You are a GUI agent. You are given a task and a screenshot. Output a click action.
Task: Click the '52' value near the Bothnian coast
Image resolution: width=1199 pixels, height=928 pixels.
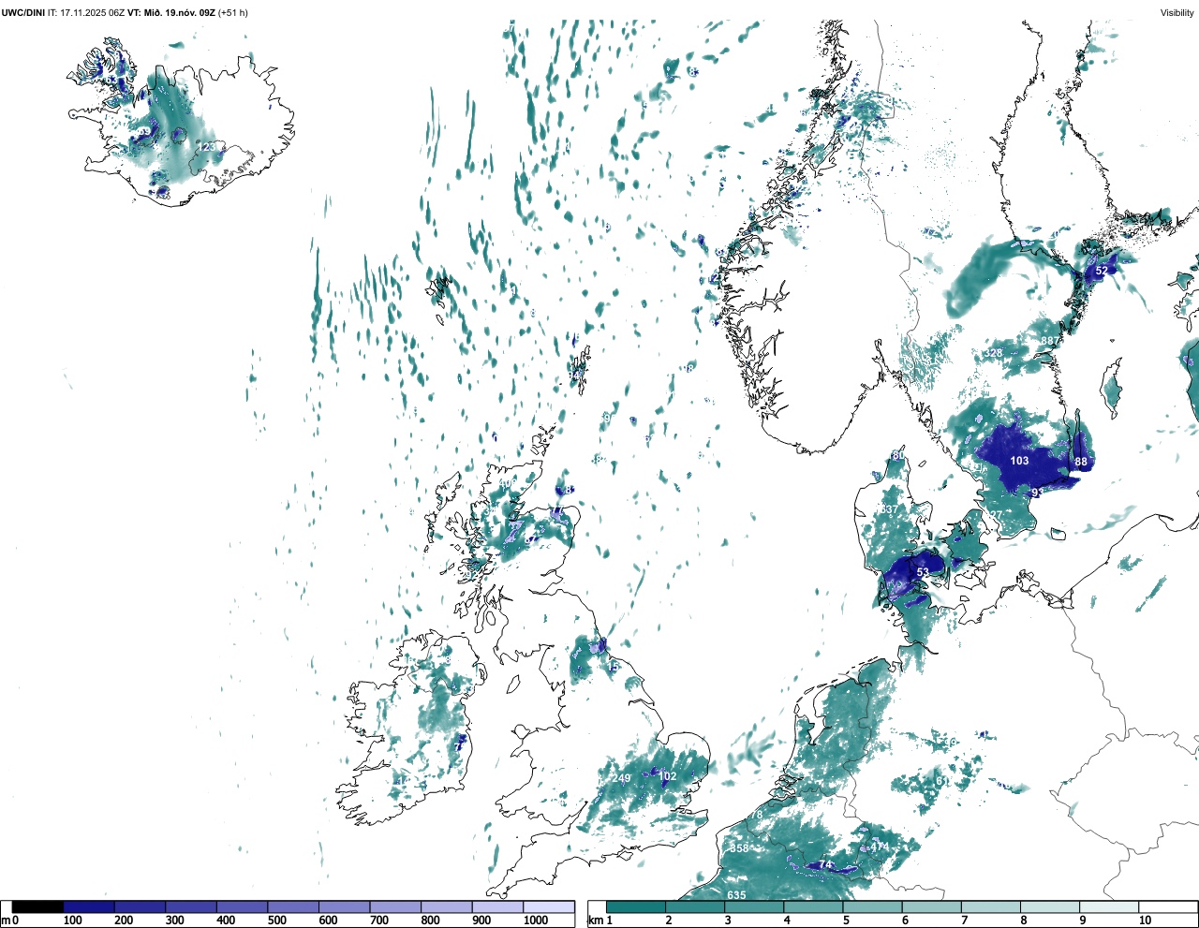click(1102, 271)
